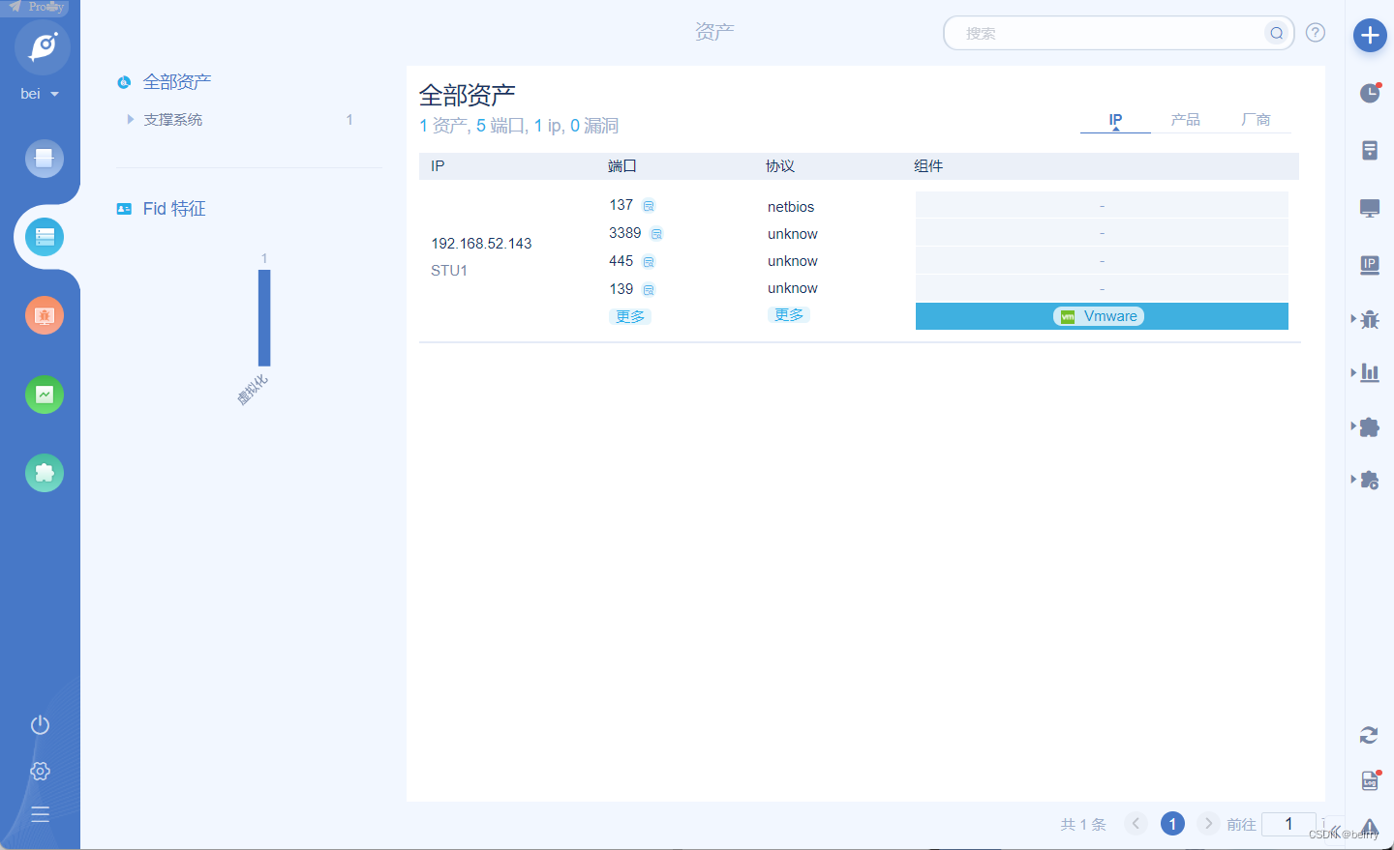Select page 1 in pagination
Viewport: 1394px width, 850px height.
click(x=1172, y=824)
